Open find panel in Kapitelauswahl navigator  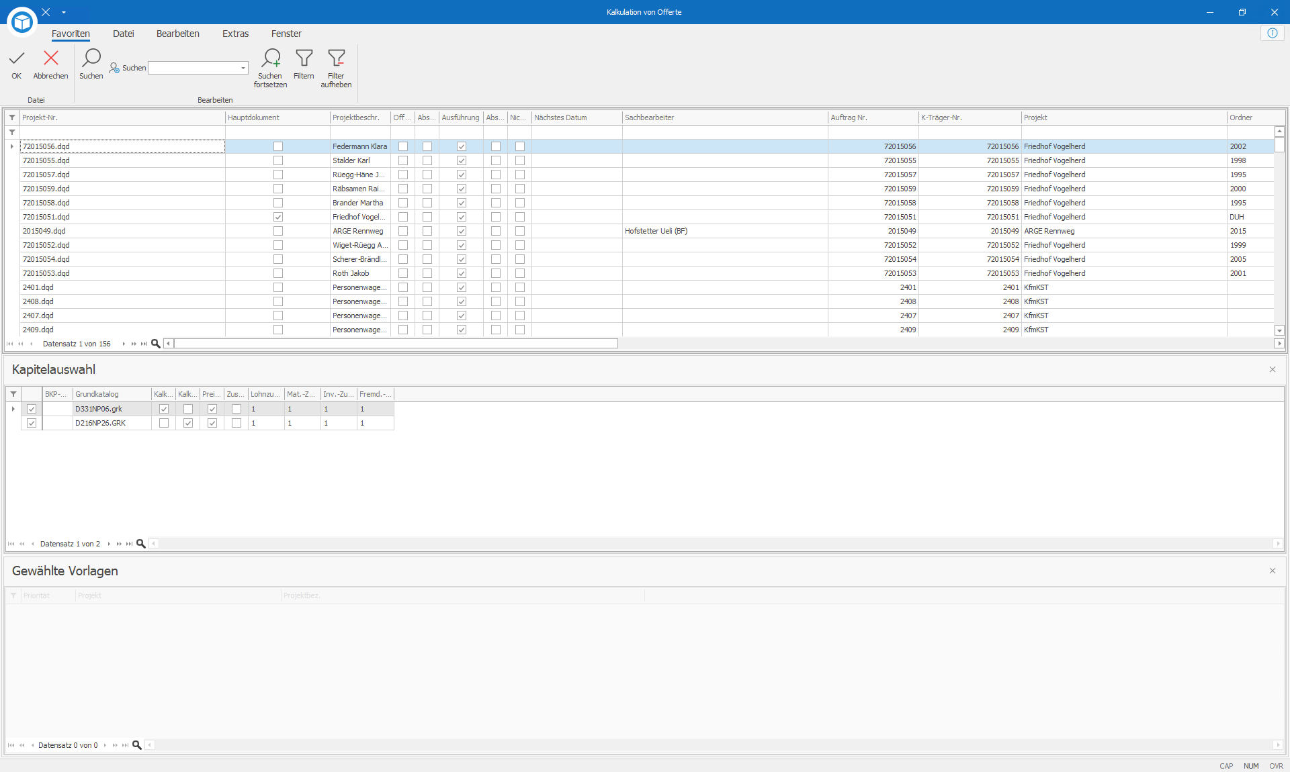click(x=141, y=544)
